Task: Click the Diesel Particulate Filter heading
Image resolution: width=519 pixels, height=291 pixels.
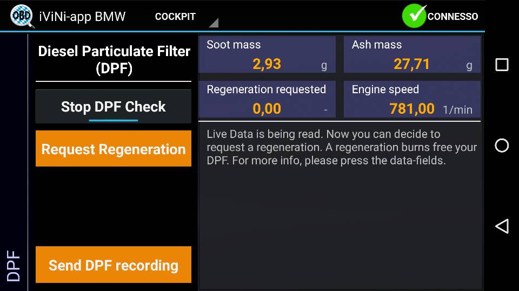Action: click(x=114, y=59)
